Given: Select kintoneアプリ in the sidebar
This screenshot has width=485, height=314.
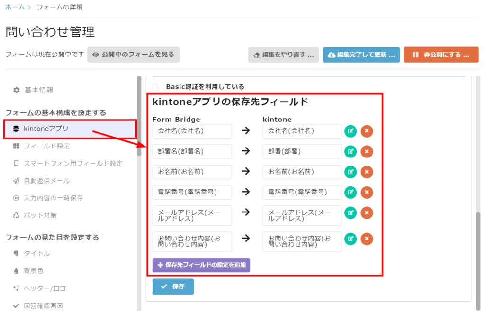Looking at the screenshot, I should pos(70,129).
